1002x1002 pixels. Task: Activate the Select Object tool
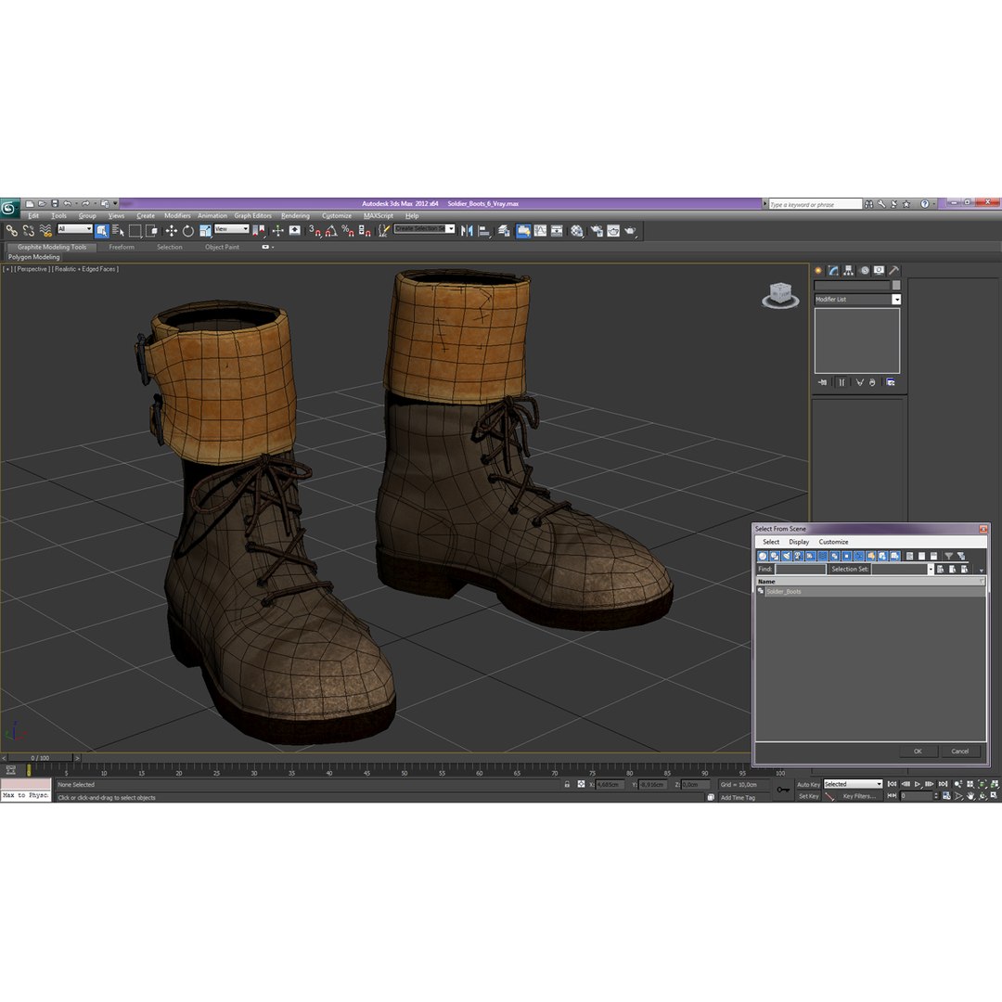point(102,231)
